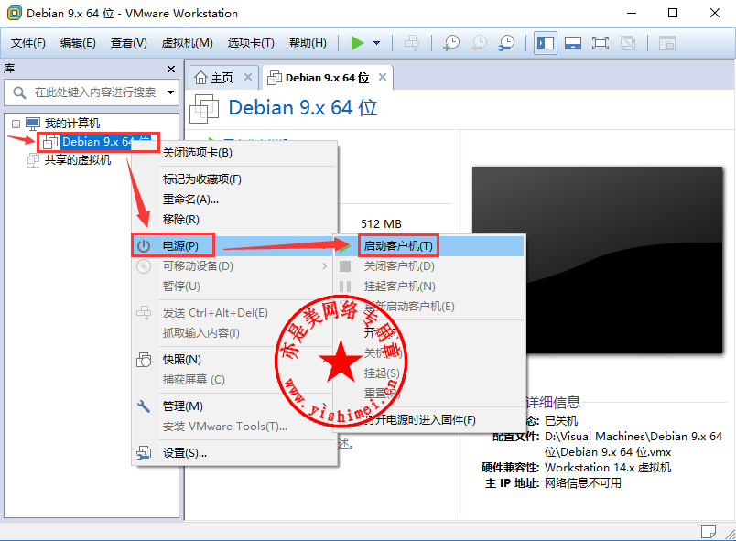
Task: Expand the 可移动设备(D) submenu arrow
Action: tap(325, 266)
